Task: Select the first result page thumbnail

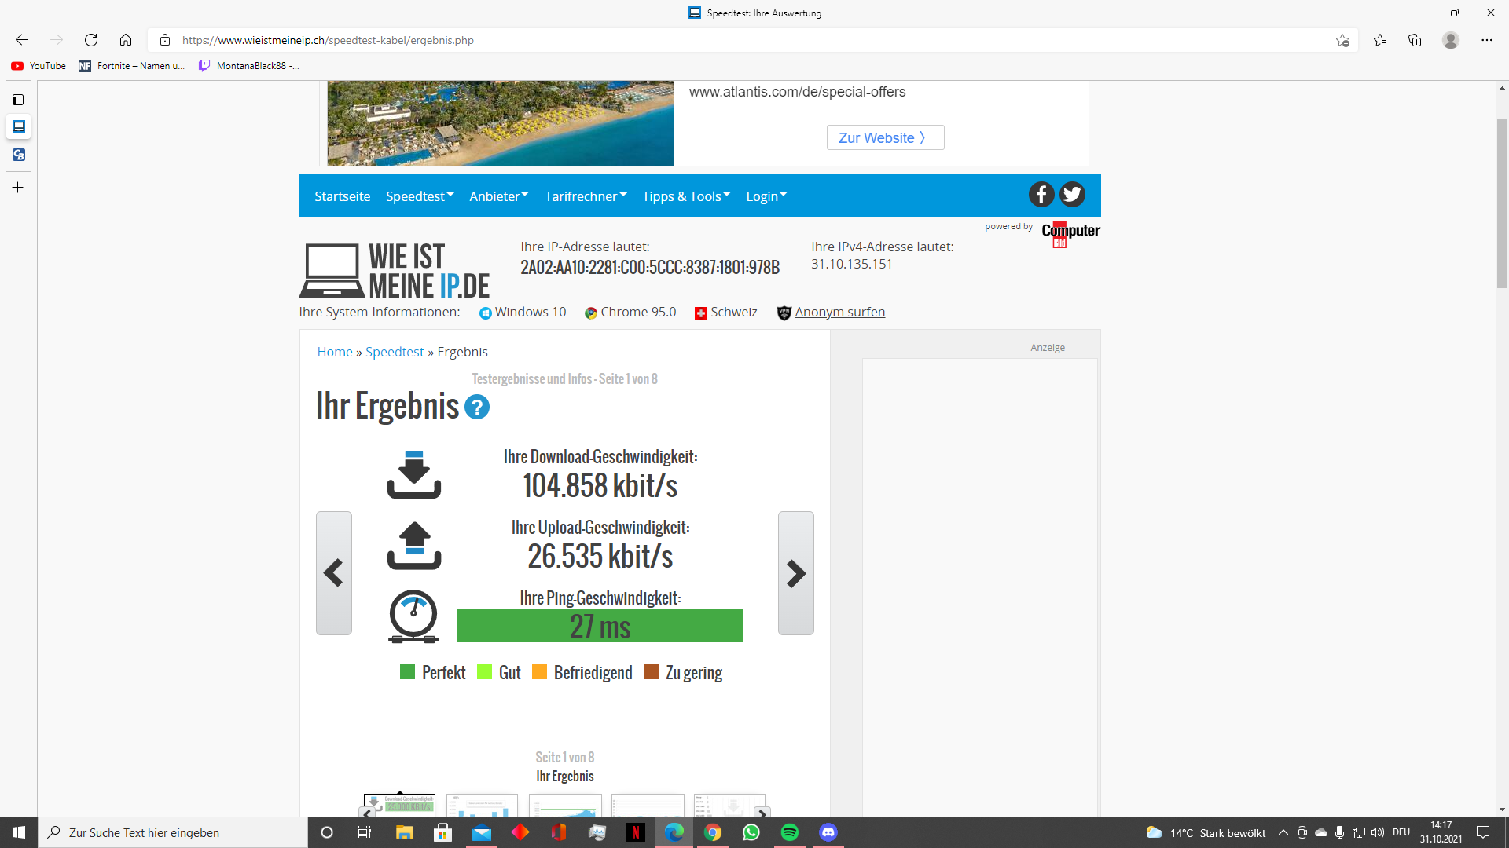Action: [399, 805]
